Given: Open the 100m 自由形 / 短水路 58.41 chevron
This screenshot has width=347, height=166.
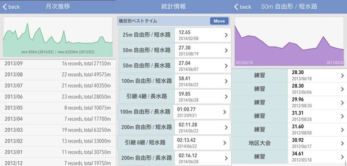Looking at the screenshot, I should click(226, 81).
